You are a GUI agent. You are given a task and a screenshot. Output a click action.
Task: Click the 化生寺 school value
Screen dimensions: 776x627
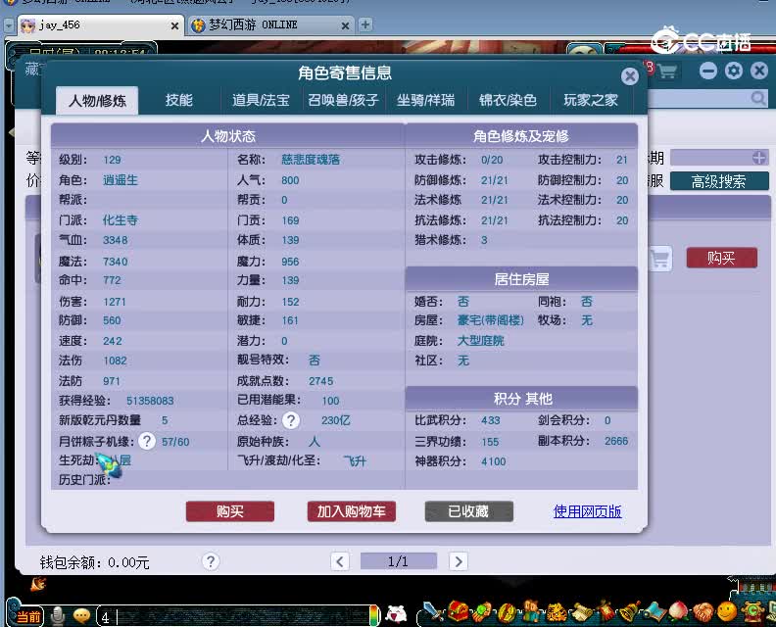click(120, 219)
